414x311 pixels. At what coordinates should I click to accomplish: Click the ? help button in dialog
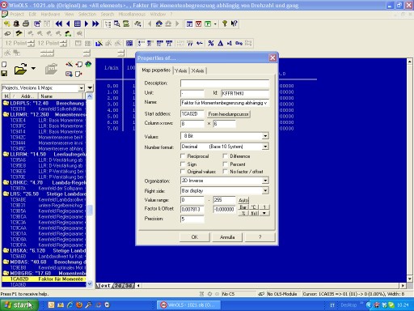pos(260,237)
